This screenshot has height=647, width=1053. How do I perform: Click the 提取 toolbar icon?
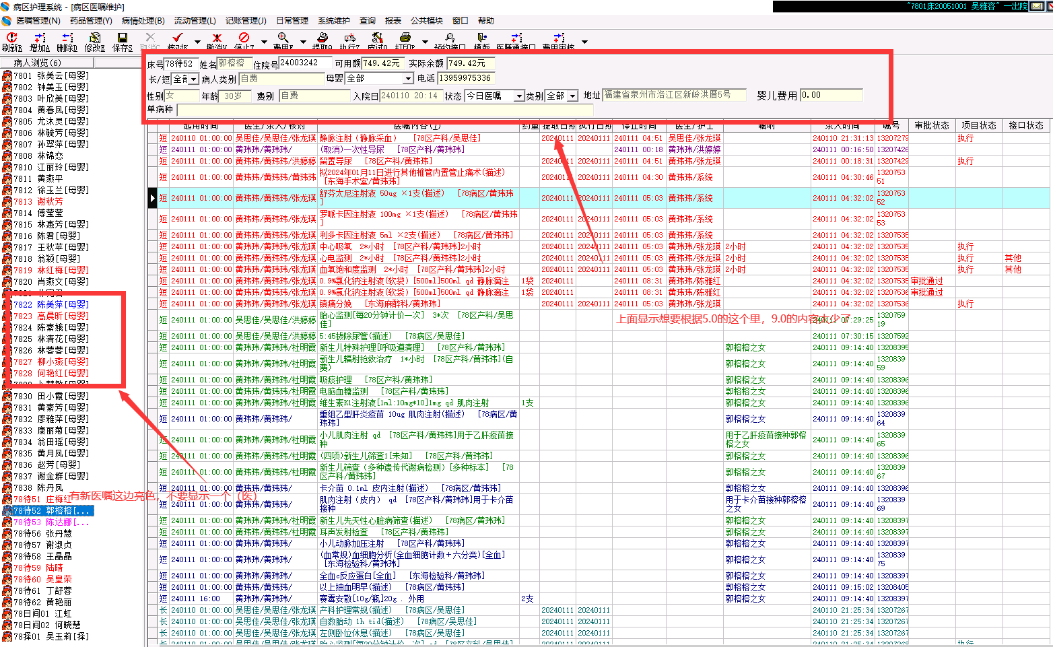322,38
